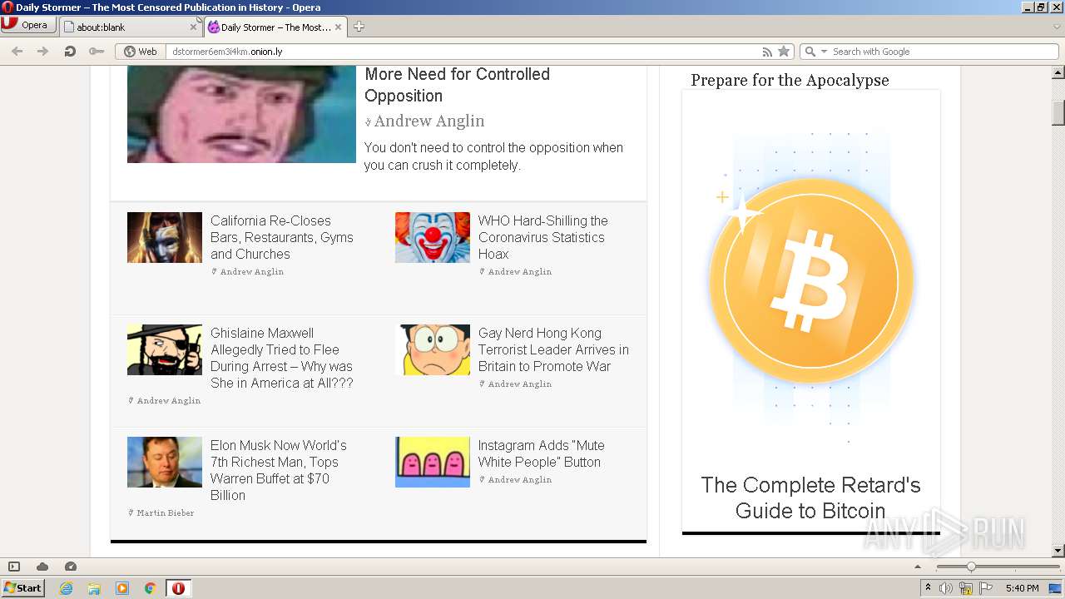Screen dimensions: 1065x599
Task: Click the Bitcoin coin banner image
Action: [x=811, y=280]
